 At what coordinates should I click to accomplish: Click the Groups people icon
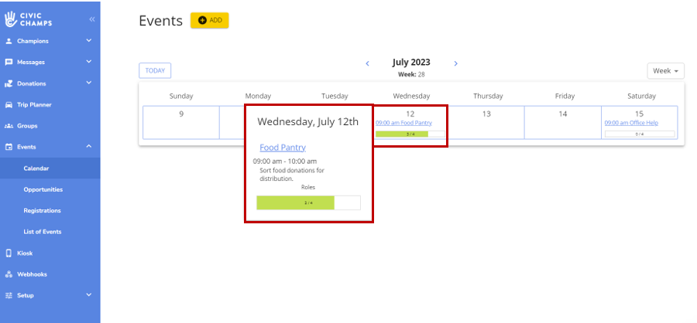click(x=9, y=126)
